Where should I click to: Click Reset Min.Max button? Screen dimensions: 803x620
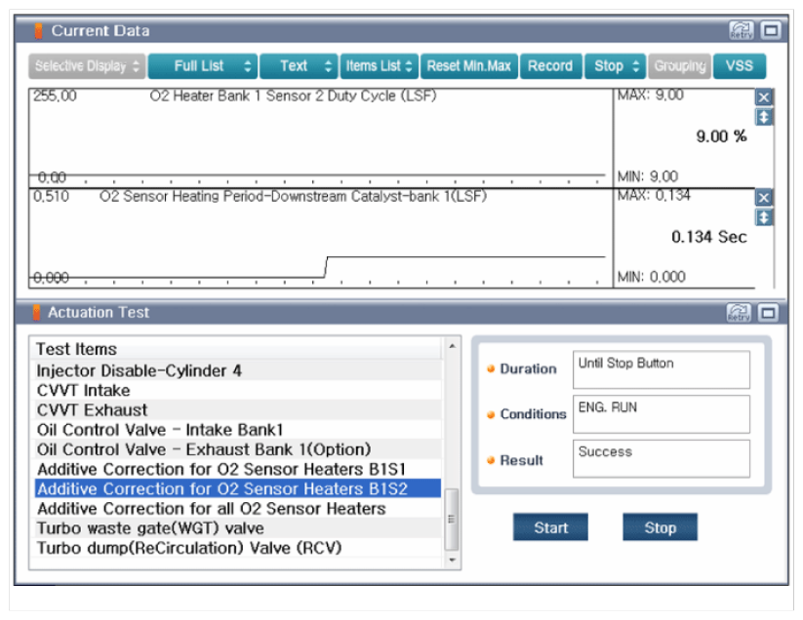(x=468, y=66)
